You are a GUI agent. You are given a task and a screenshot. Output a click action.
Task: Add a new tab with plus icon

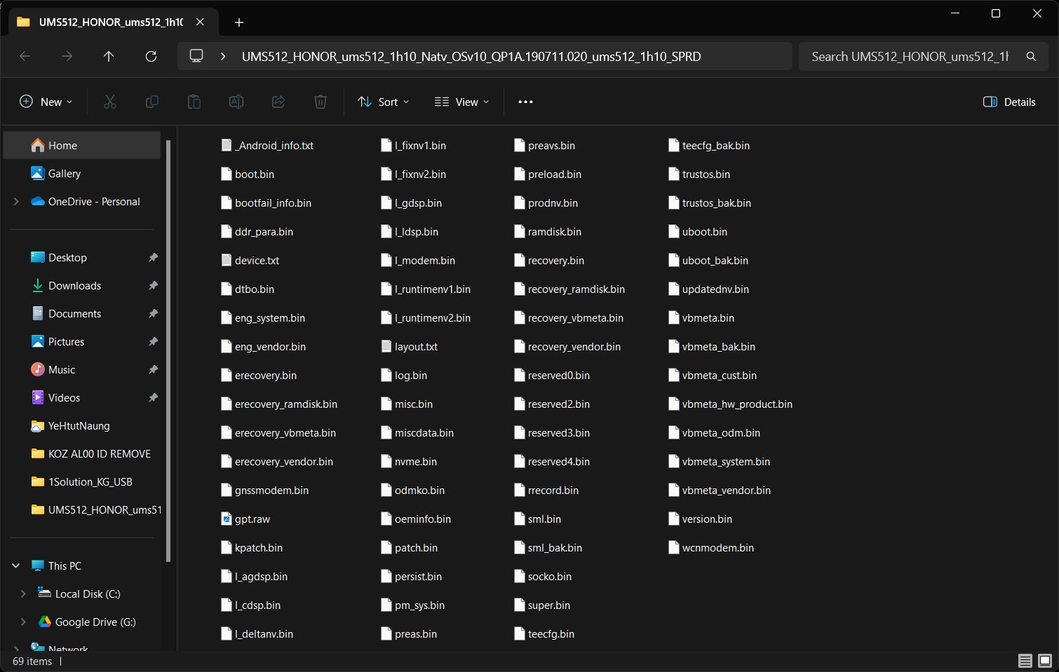pyautogui.click(x=239, y=22)
